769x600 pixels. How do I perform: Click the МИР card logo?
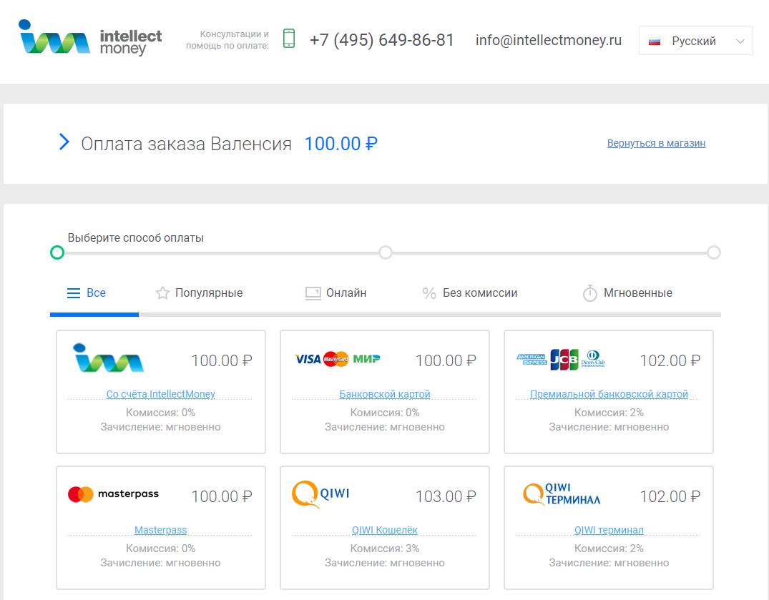pos(366,359)
